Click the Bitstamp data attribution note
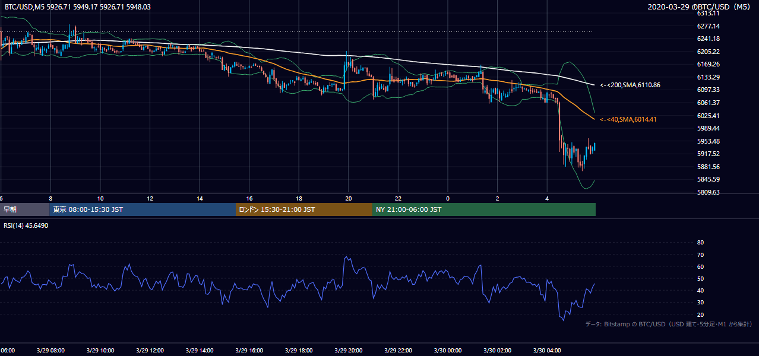Screen dimensions: 759x356 (x=669, y=325)
